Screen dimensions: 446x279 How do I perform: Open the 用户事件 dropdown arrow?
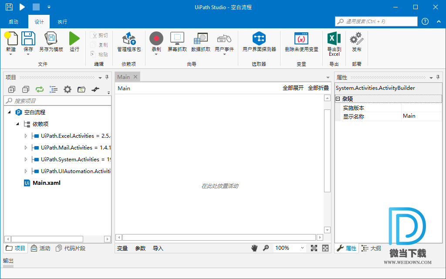coord(224,54)
